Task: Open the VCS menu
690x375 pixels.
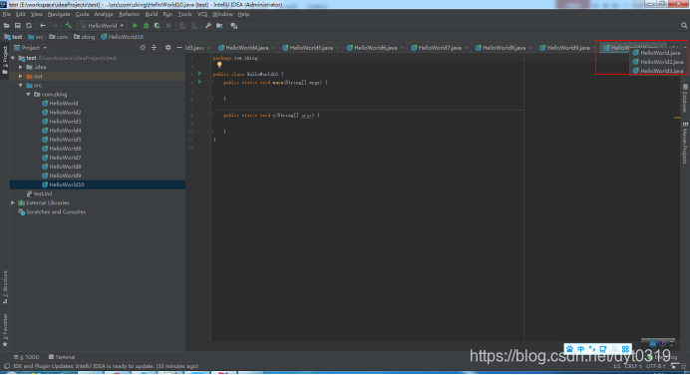Action: click(202, 14)
